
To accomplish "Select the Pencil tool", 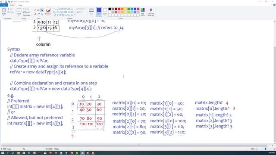I will coord(35,10).
